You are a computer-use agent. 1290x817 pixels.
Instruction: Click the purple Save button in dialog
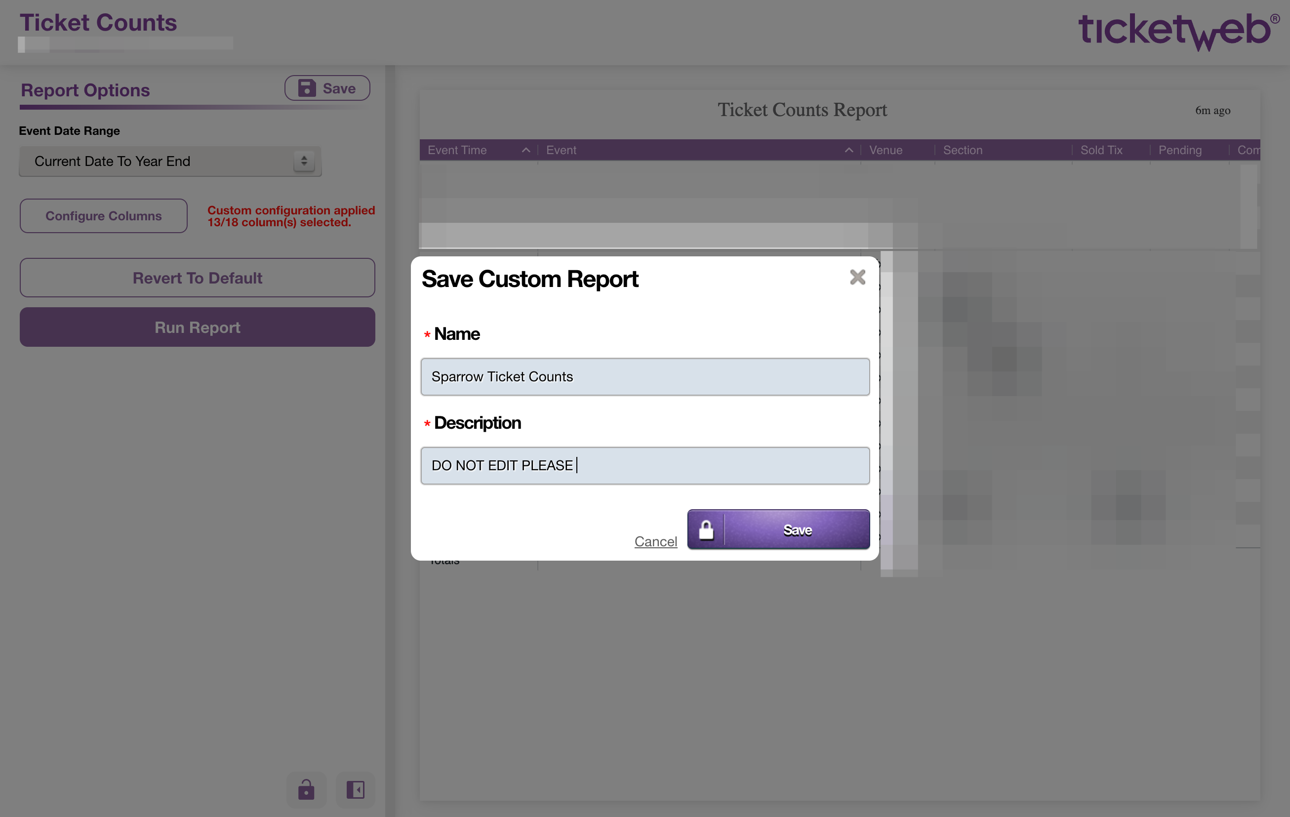778,530
